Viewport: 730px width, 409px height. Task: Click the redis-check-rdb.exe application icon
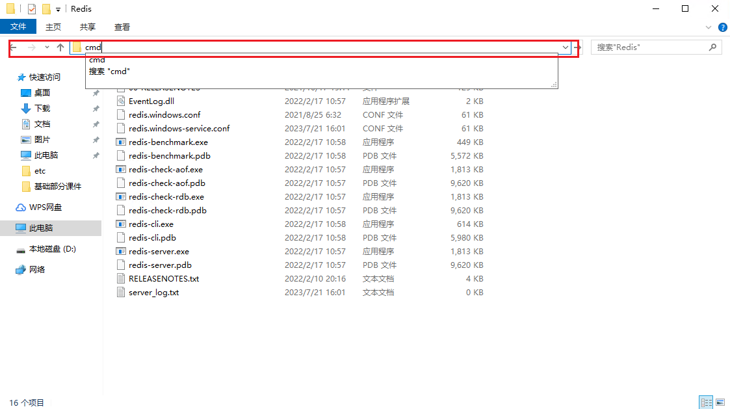pos(121,196)
